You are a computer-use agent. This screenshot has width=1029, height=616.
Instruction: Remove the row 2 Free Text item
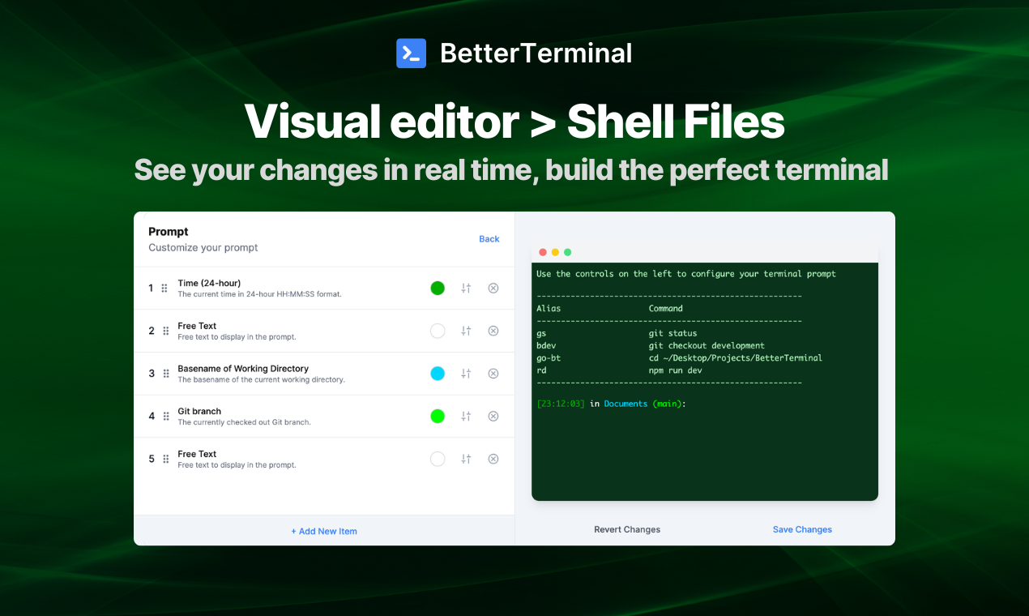click(x=493, y=331)
